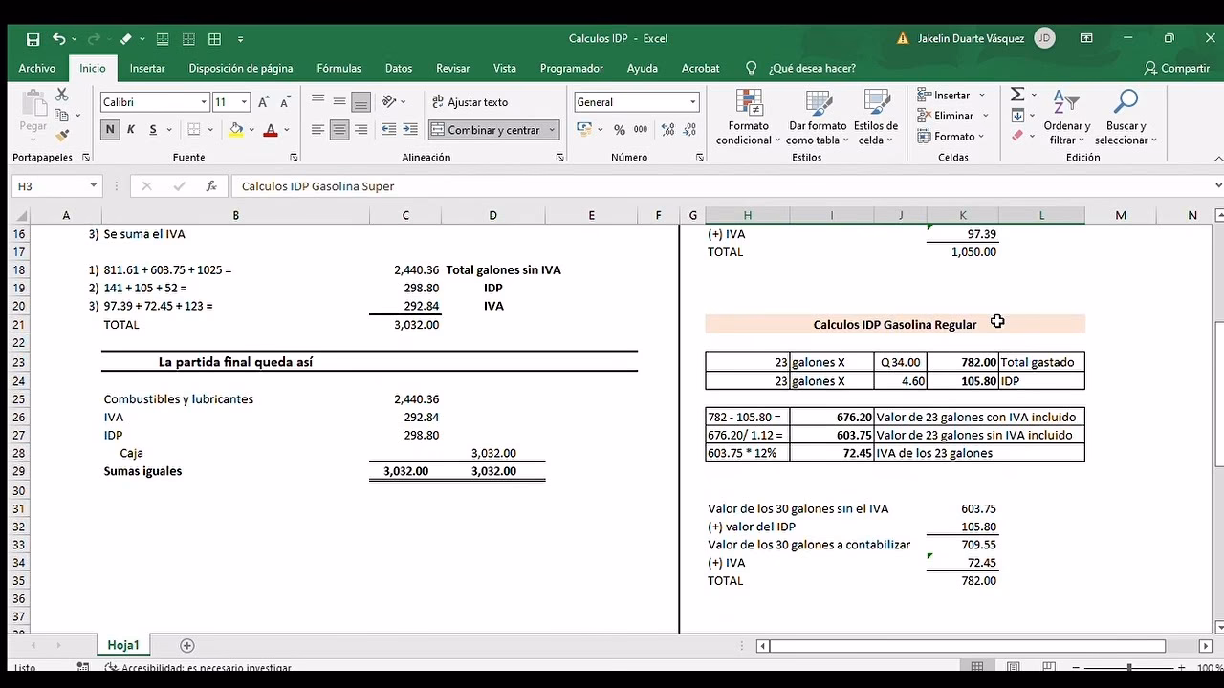Open the Calibri font name dropdown
This screenshot has height=688, width=1224.
(x=204, y=102)
